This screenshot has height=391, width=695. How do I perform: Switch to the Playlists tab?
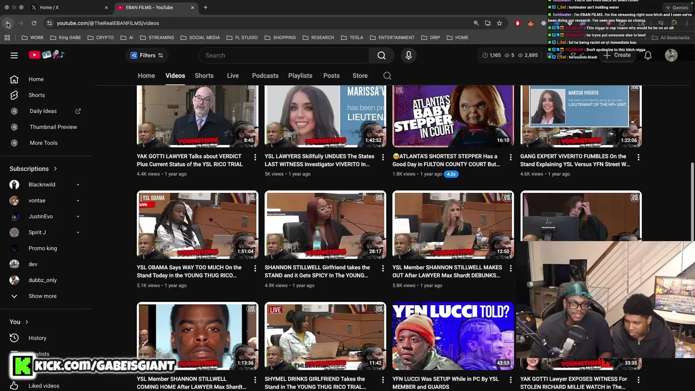click(300, 75)
